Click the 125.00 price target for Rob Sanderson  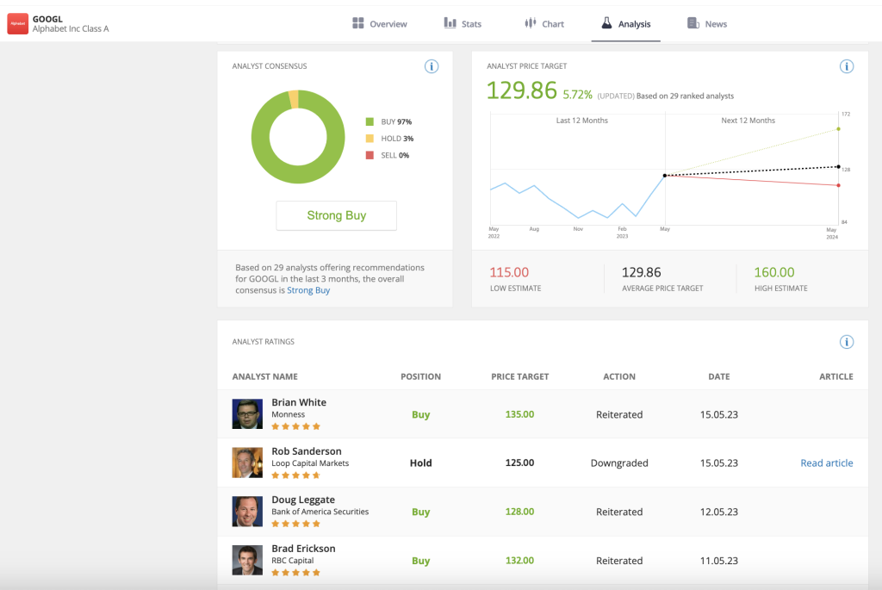tap(519, 463)
